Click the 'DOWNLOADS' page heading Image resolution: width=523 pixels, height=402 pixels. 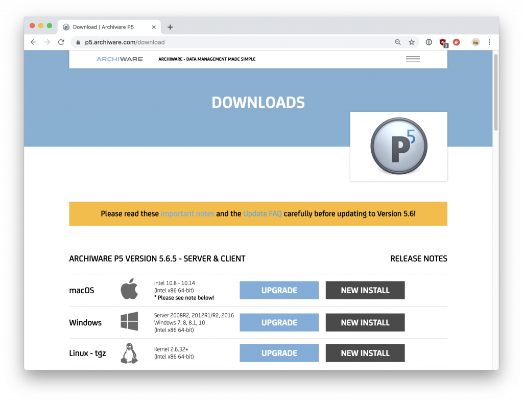click(x=258, y=103)
